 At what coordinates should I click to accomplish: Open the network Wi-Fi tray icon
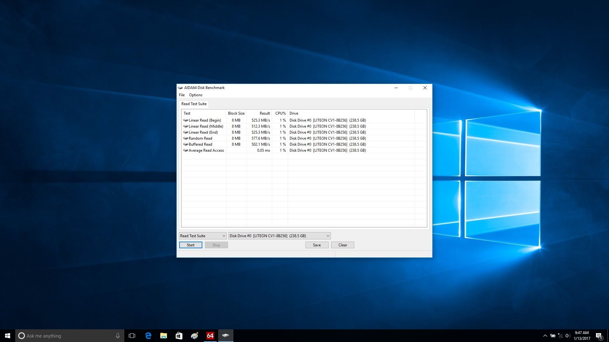point(560,336)
